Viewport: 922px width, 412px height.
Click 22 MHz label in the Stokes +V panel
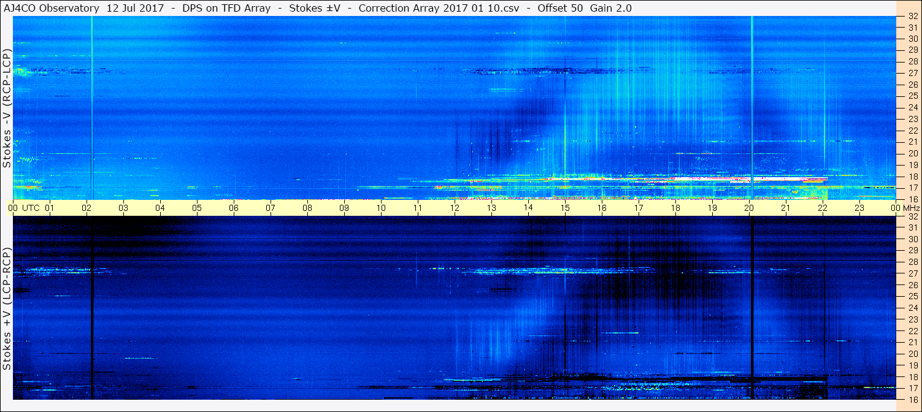coord(913,330)
